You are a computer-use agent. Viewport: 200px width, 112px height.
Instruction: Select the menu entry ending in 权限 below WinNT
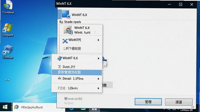[81, 49]
